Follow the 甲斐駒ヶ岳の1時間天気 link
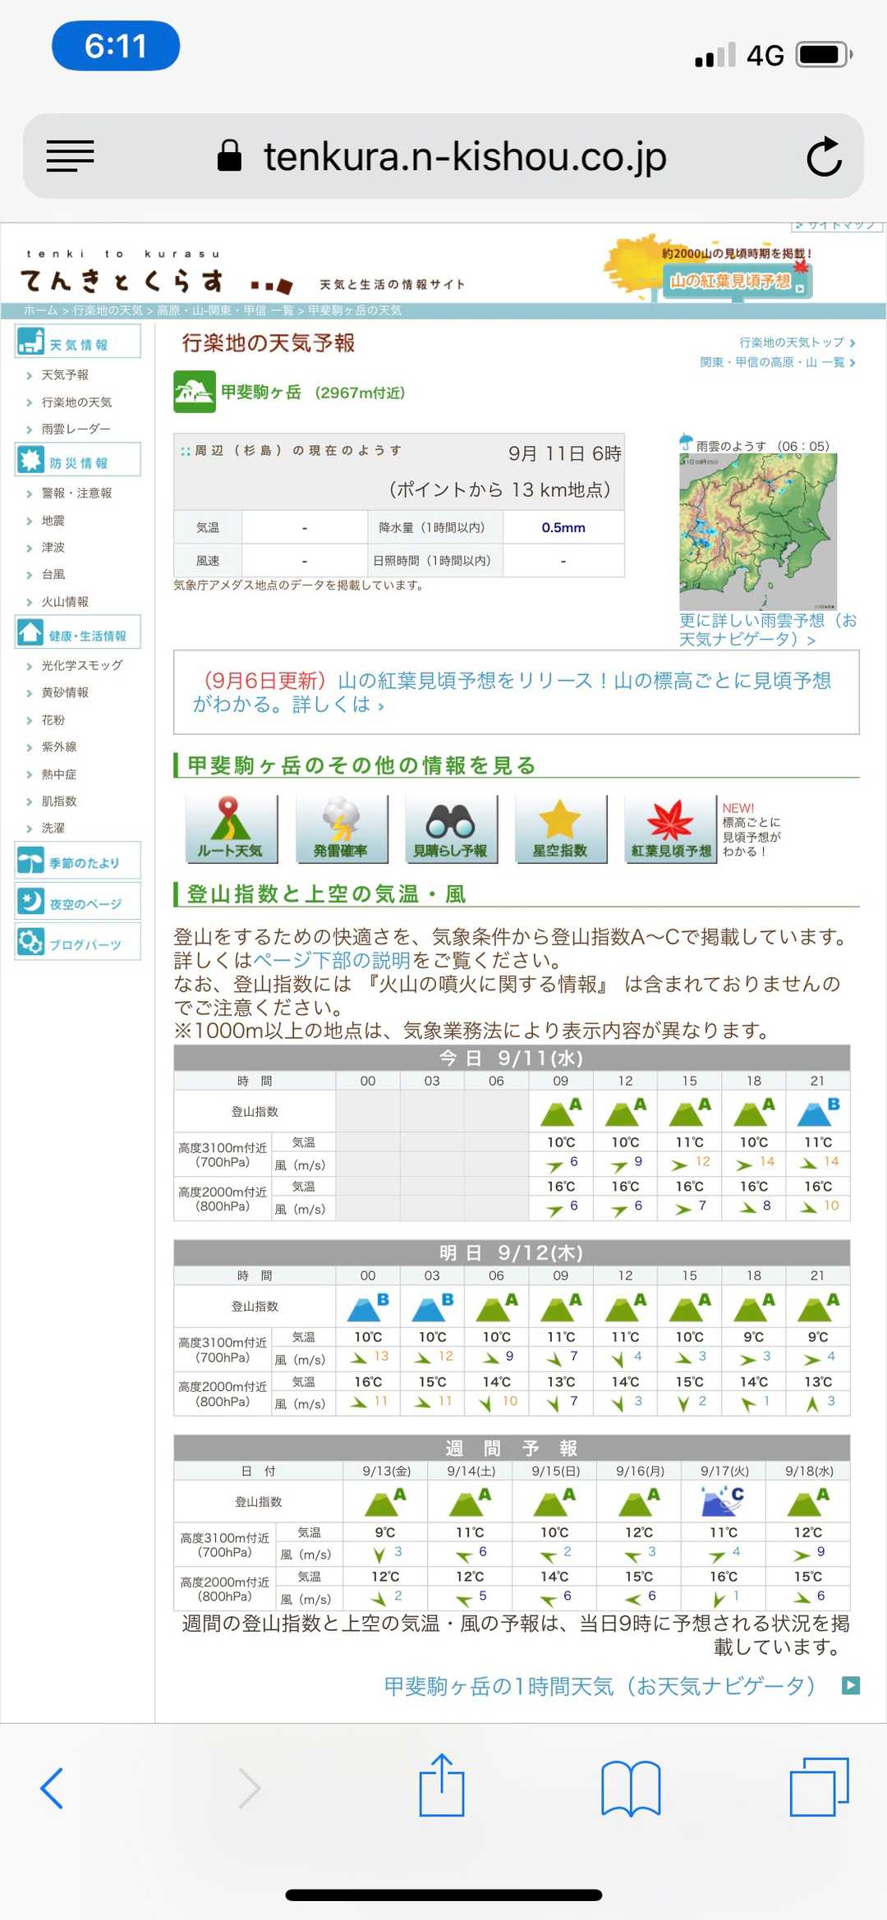The image size is (887, 1920). pyautogui.click(x=599, y=1686)
